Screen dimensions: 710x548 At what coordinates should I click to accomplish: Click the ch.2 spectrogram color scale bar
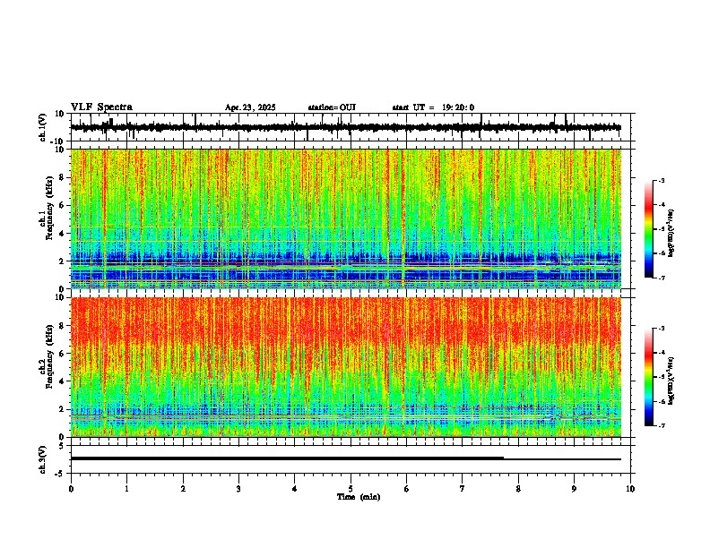point(648,377)
